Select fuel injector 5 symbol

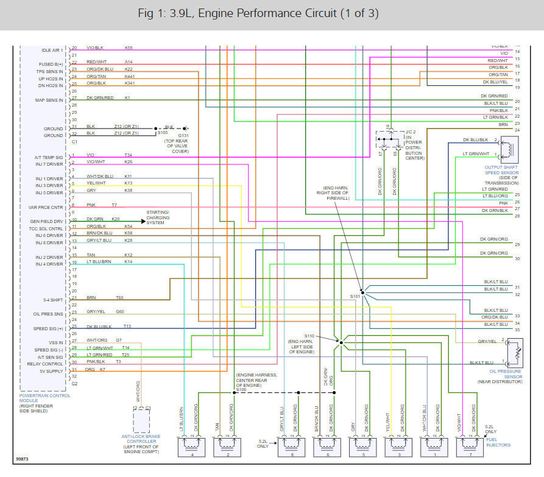point(362,447)
